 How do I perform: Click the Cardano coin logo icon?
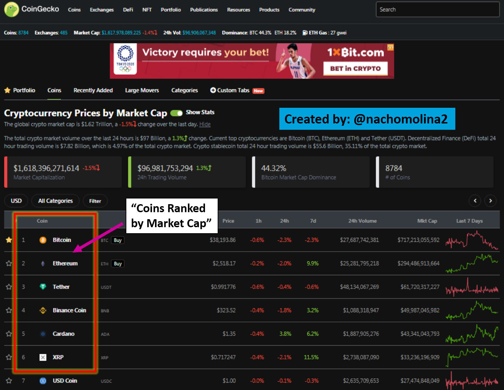click(43, 334)
